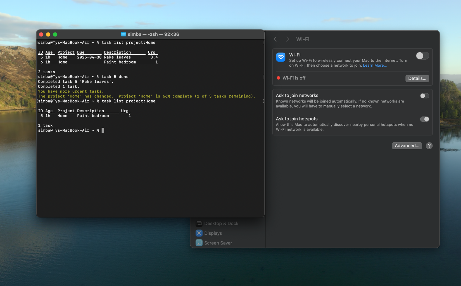
Task: Click the help question mark icon
Action: pyautogui.click(x=429, y=146)
